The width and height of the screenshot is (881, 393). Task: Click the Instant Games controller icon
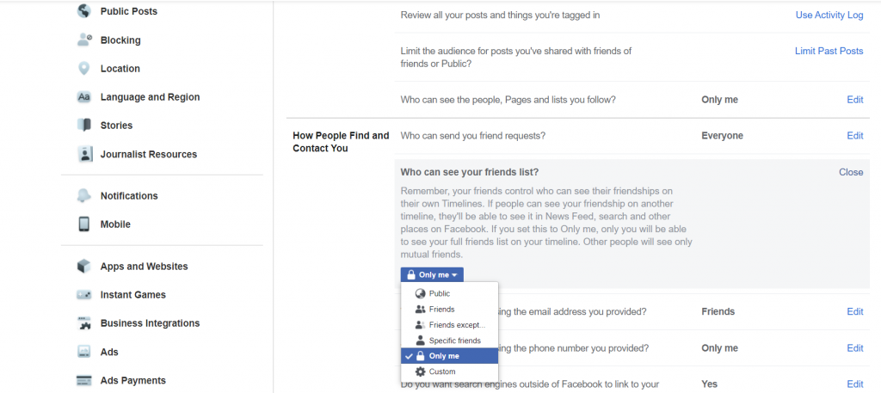(x=83, y=295)
